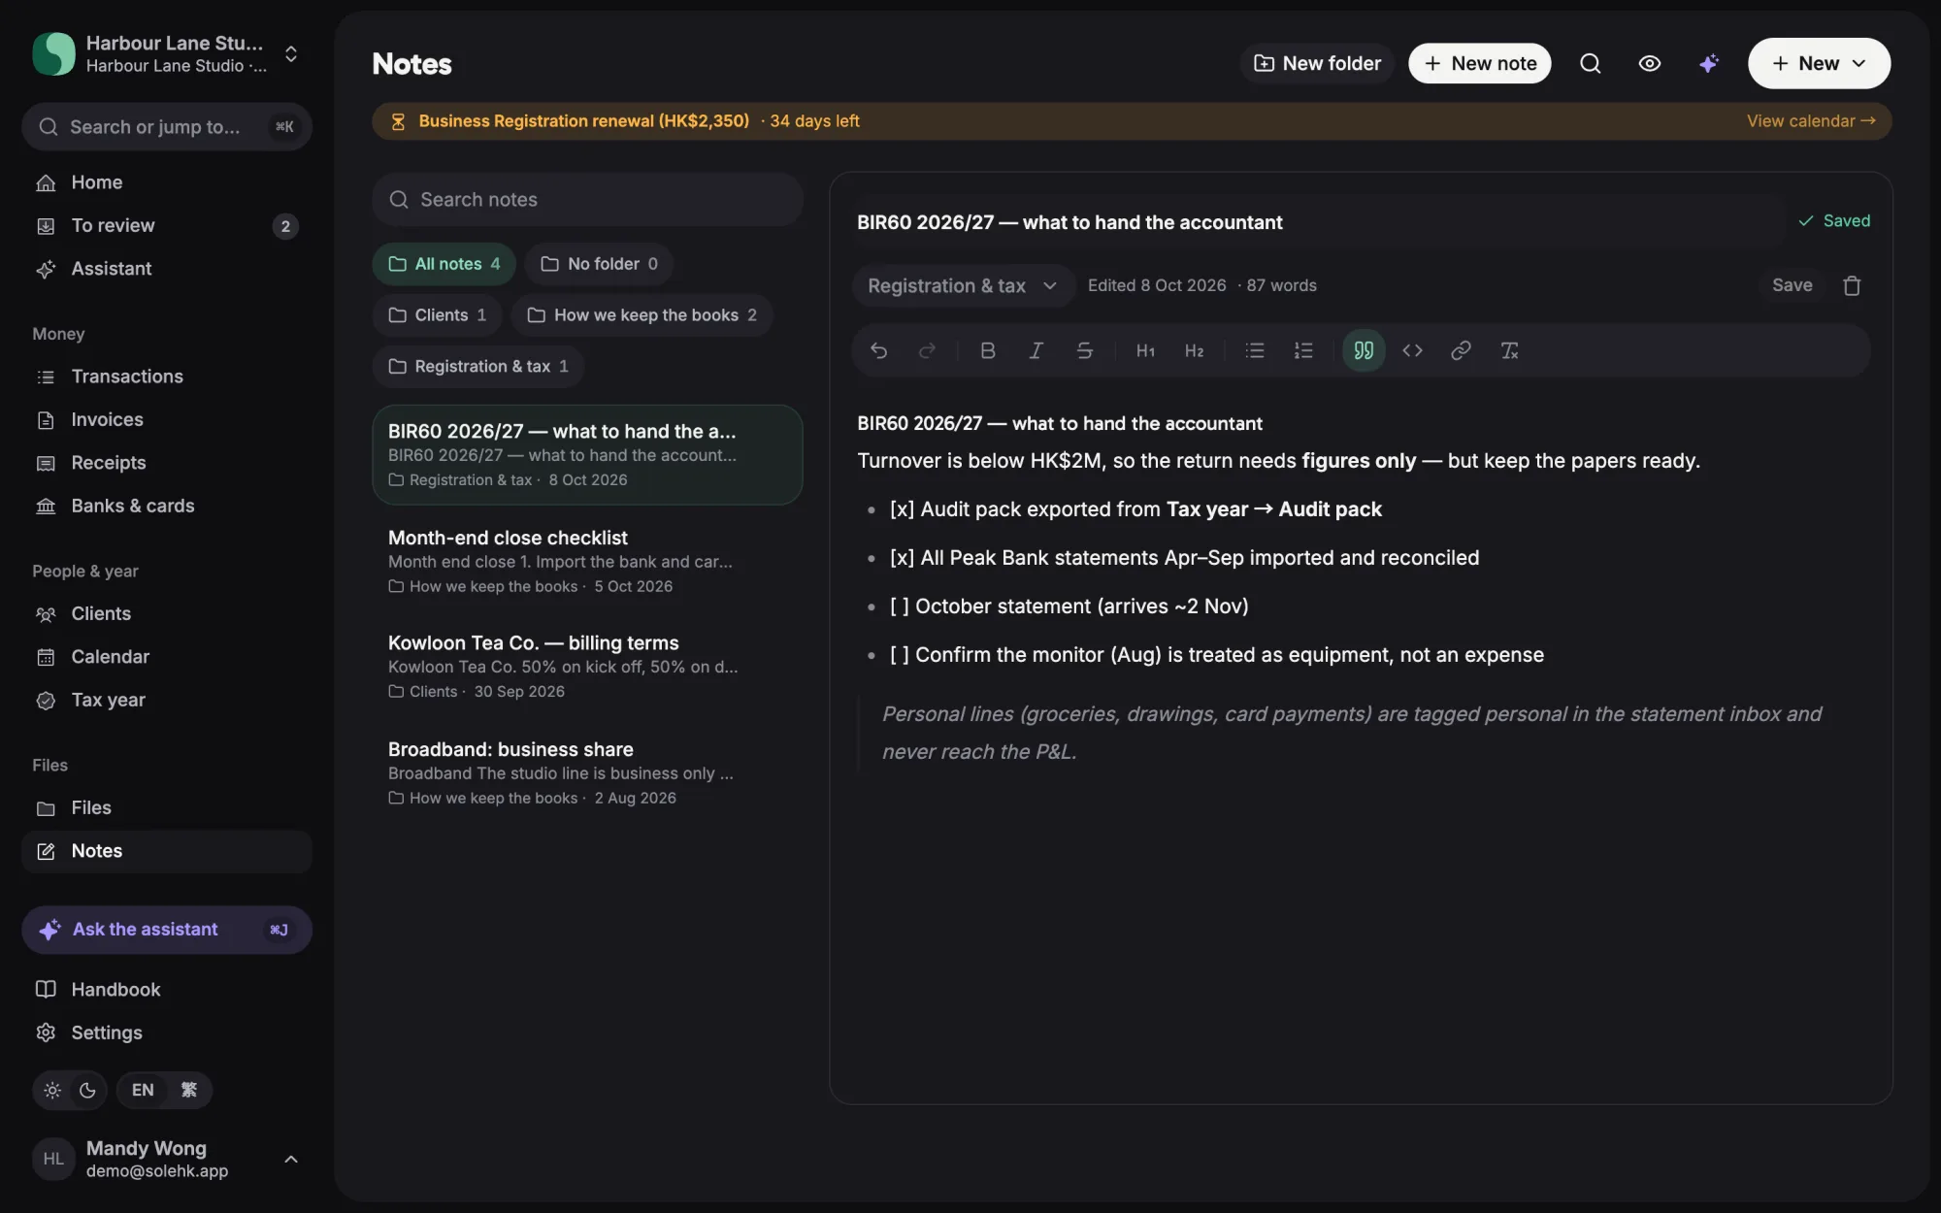Insert a link from the toolbar

pyautogui.click(x=1461, y=350)
